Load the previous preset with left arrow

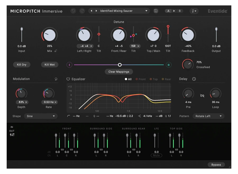[x=91, y=11]
